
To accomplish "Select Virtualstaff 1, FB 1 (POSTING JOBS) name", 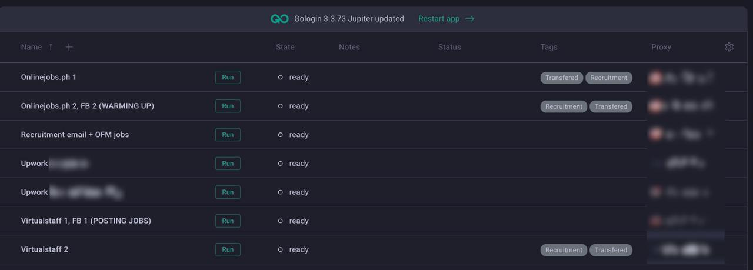I will (x=86, y=221).
